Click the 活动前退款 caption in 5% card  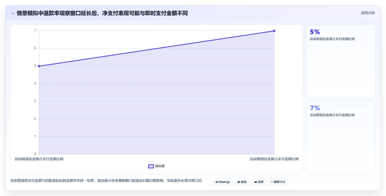pos(332,39)
